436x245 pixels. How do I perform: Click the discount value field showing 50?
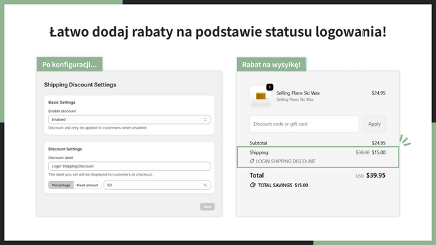pyautogui.click(x=157, y=185)
